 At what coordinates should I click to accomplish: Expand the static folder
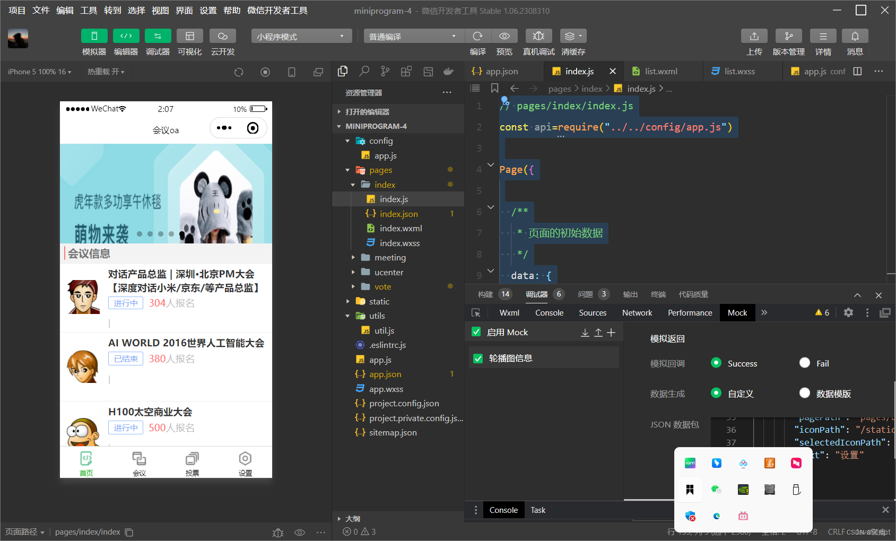click(398, 301)
